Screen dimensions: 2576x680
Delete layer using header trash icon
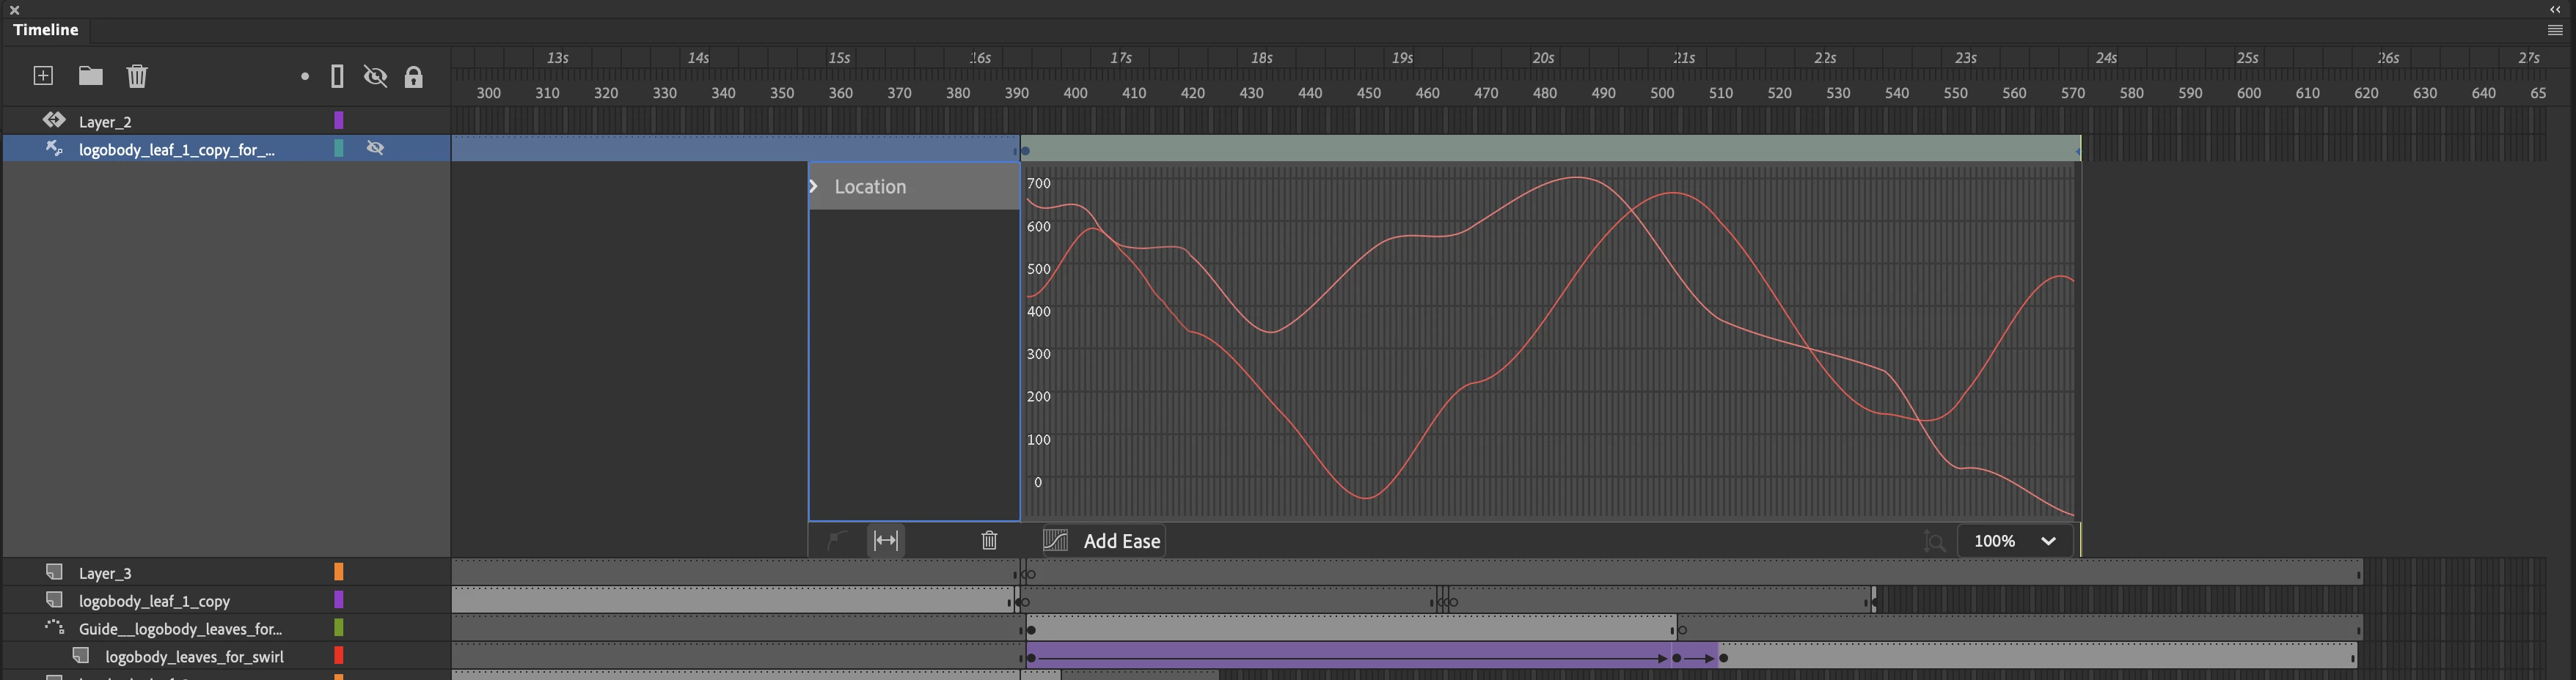coord(137,76)
